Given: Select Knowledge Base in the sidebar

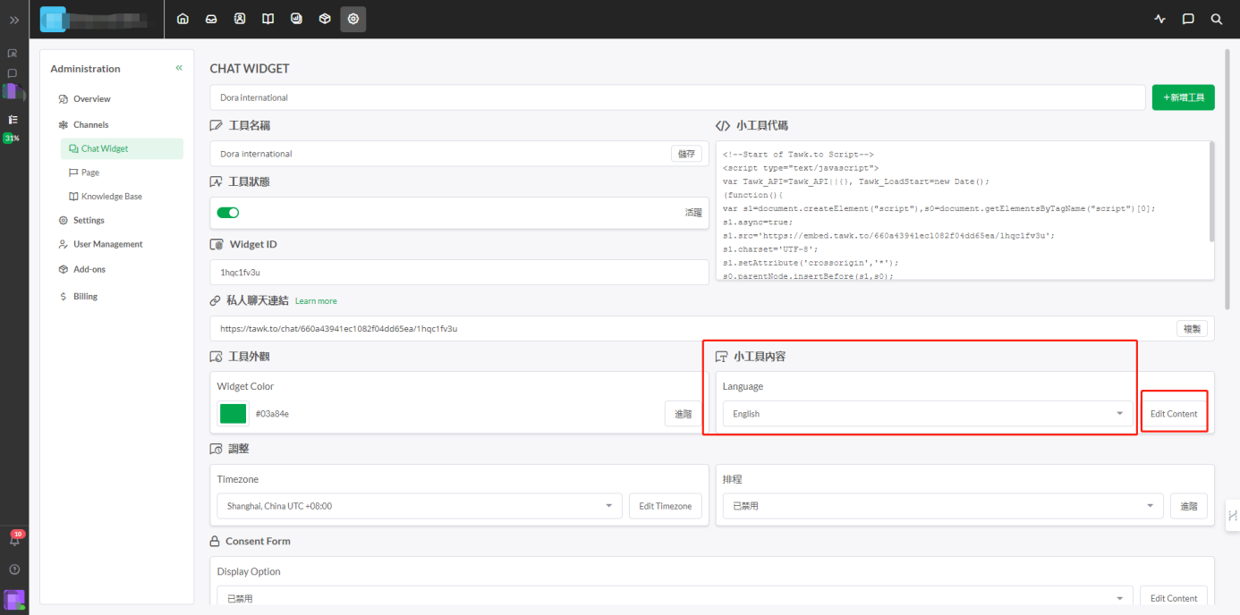Looking at the screenshot, I should [111, 197].
